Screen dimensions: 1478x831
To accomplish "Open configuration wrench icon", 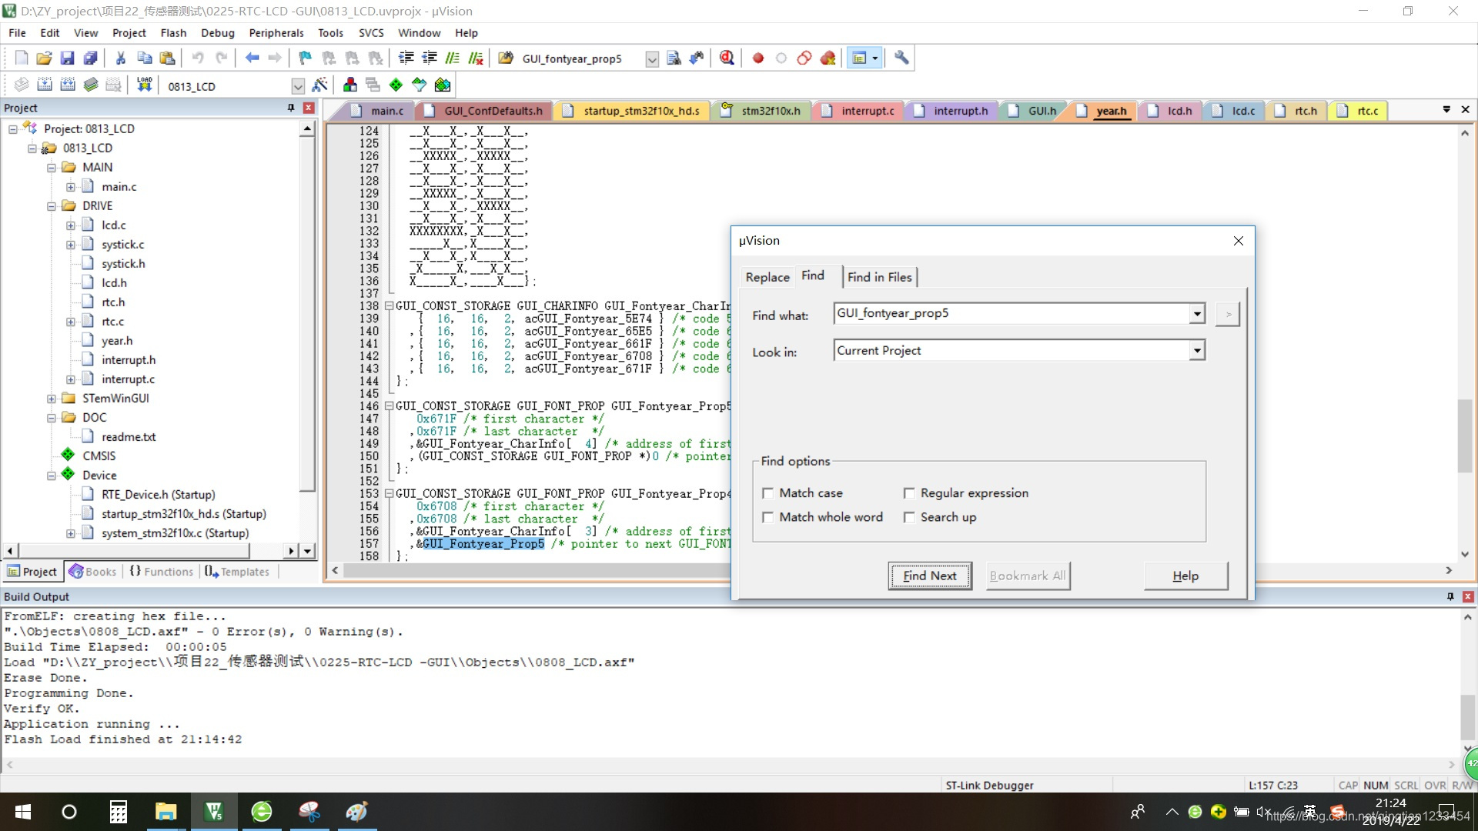I will coord(901,58).
